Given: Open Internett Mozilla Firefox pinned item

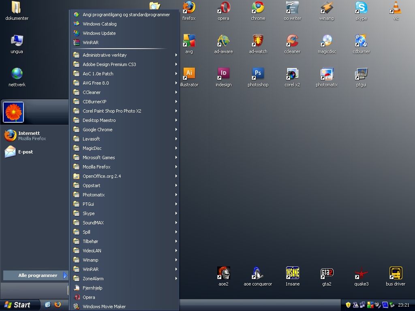Looking at the screenshot, I should pos(35,136).
